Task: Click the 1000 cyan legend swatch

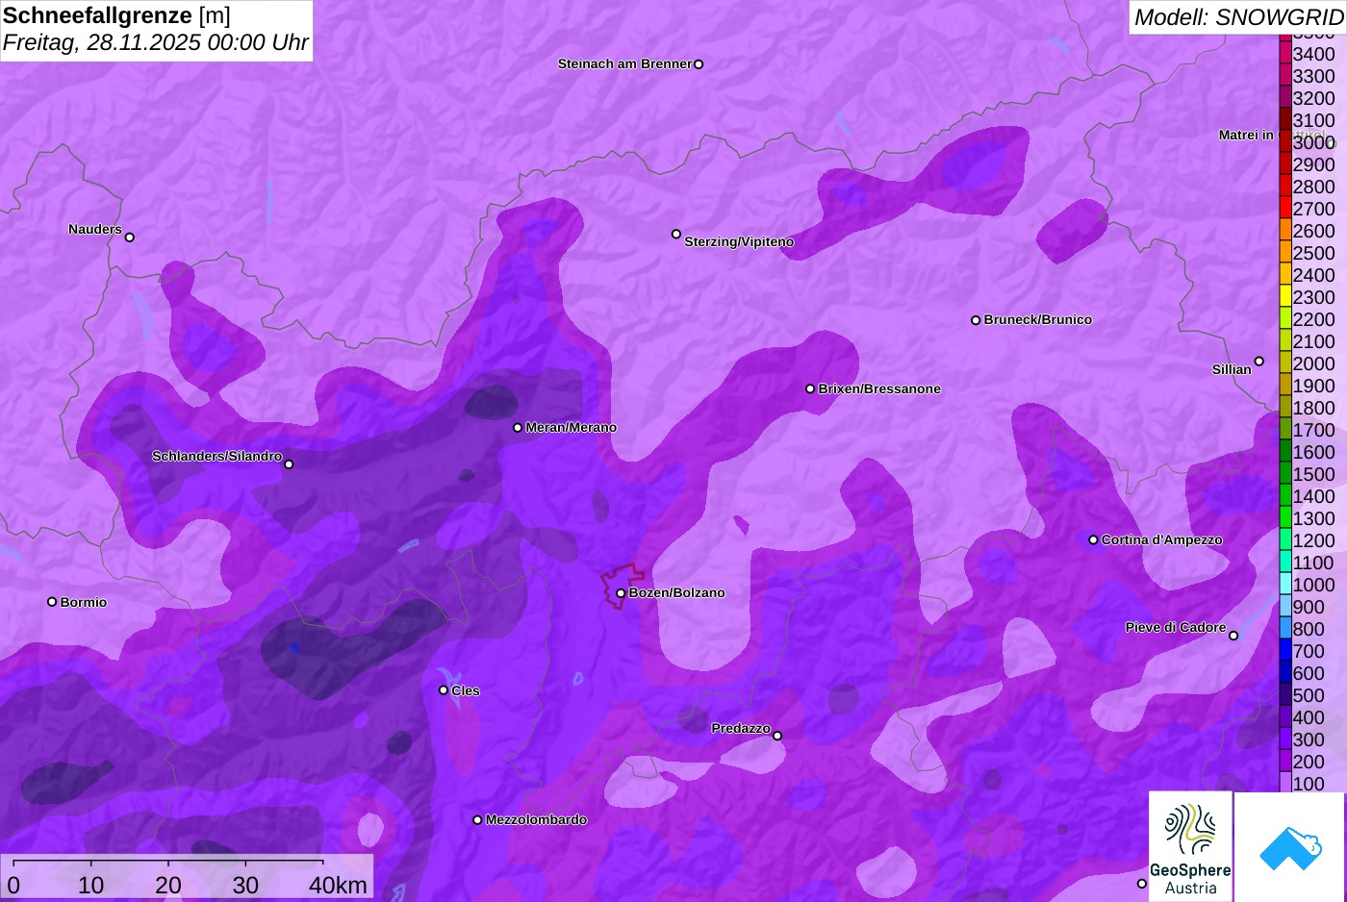Action: pyautogui.click(x=1284, y=585)
